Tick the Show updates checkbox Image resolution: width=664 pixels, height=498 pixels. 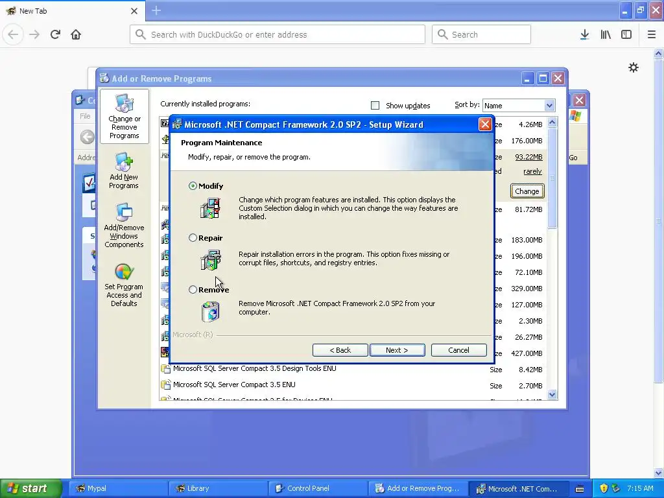point(375,106)
